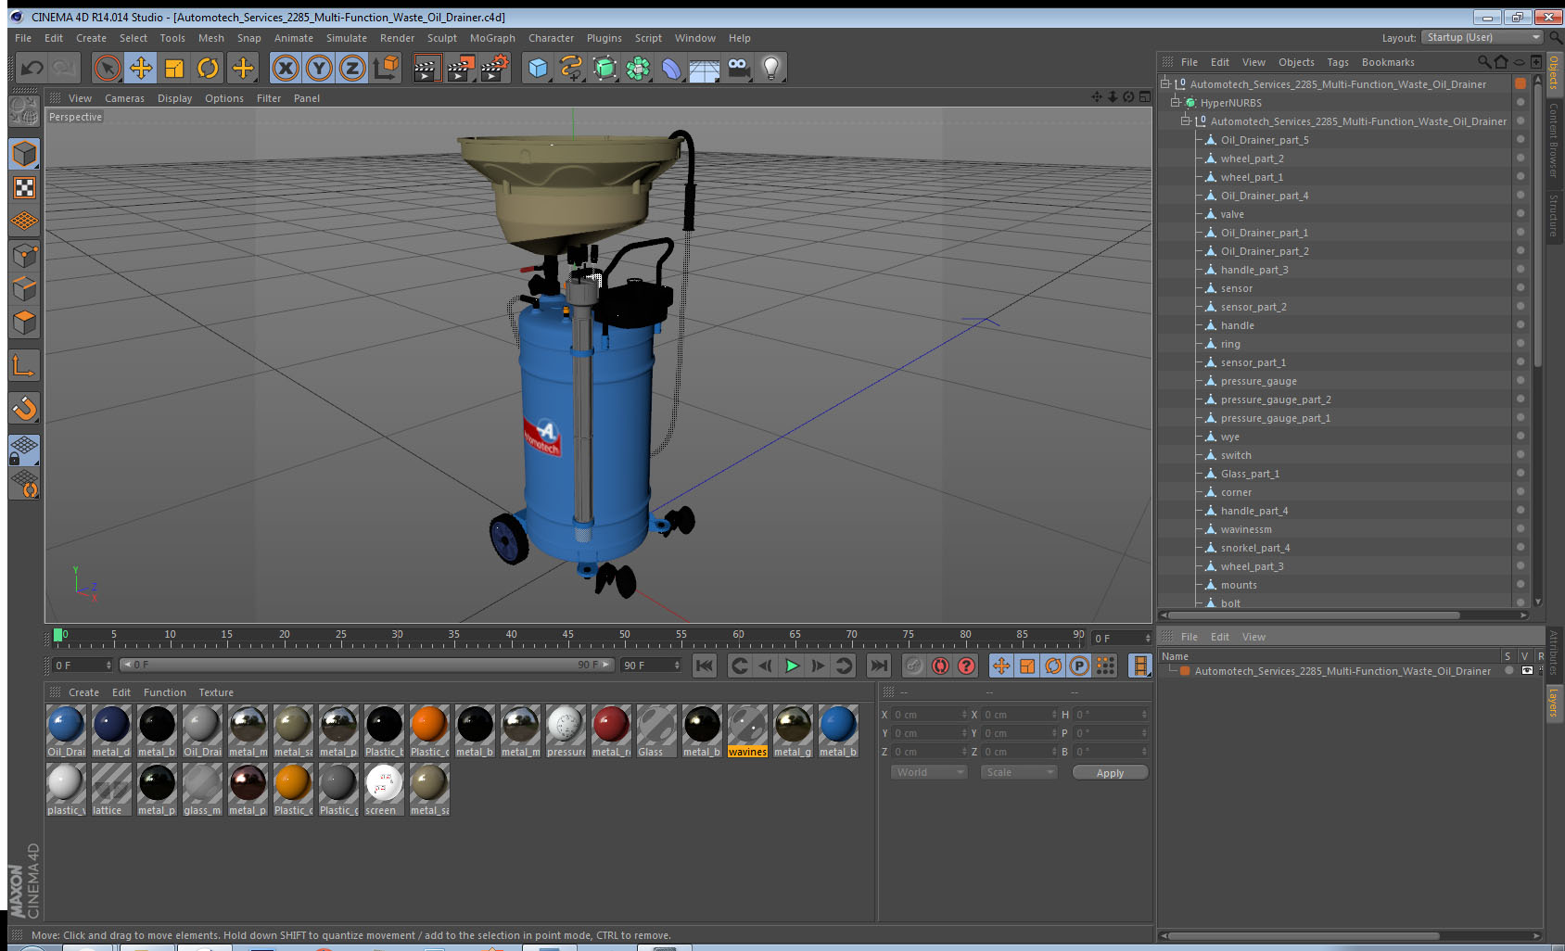Viewport: 1565px width, 951px height.
Task: Click the Apply button
Action: (1110, 773)
